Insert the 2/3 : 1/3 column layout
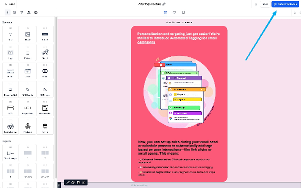This screenshot has width=301, height=188. point(45,171)
